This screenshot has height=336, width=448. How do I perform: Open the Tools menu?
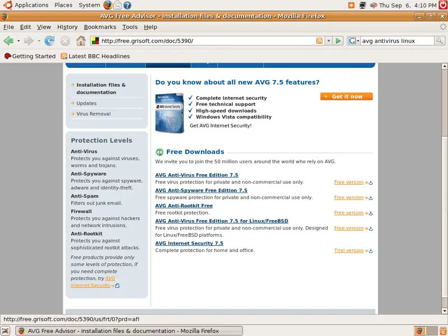point(130,27)
